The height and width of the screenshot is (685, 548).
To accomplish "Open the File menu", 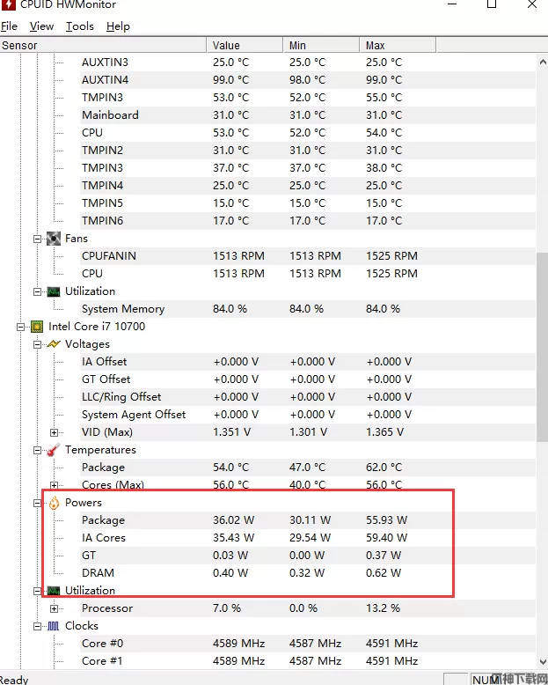I will (9, 26).
